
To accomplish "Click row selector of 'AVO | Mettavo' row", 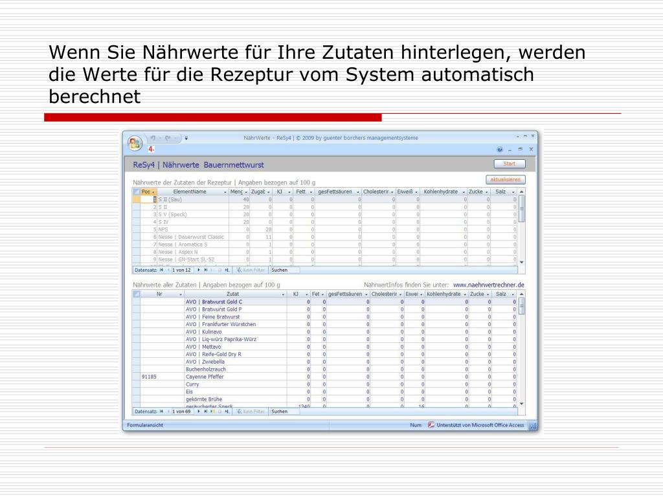I will coord(137,347).
